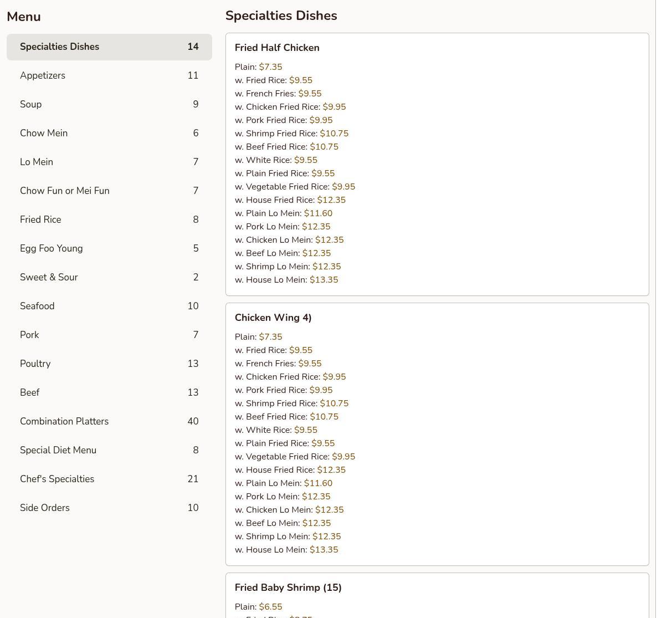Go to the Soup category

coord(109,105)
